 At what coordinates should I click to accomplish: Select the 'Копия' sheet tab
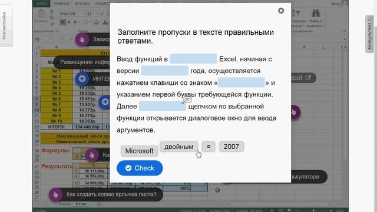[x=64, y=204]
